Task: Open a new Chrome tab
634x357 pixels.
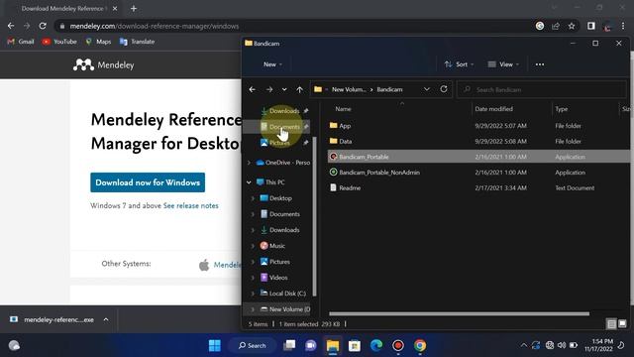Action: point(134,9)
